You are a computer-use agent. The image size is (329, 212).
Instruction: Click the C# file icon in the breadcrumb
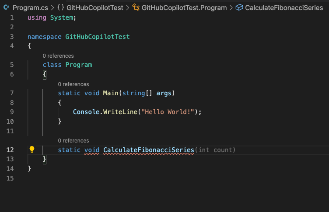tap(6, 7)
